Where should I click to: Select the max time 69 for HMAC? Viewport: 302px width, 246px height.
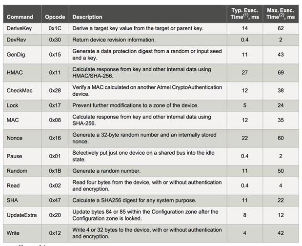click(281, 72)
